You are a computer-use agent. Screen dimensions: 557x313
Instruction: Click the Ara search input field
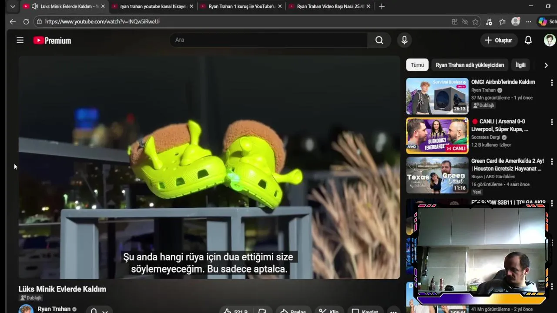(268, 40)
